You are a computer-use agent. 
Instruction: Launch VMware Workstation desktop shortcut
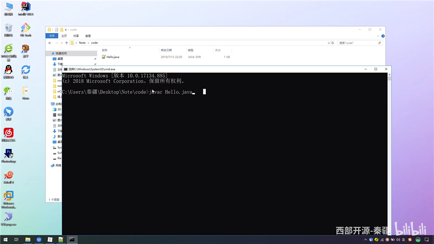point(9,199)
